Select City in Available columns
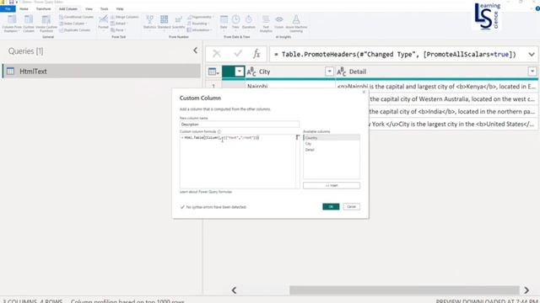The image size is (540, 303). (x=332, y=144)
